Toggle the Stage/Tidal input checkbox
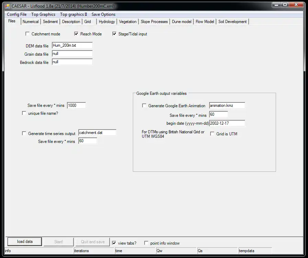The height and width of the screenshot is (258, 308). click(114, 34)
